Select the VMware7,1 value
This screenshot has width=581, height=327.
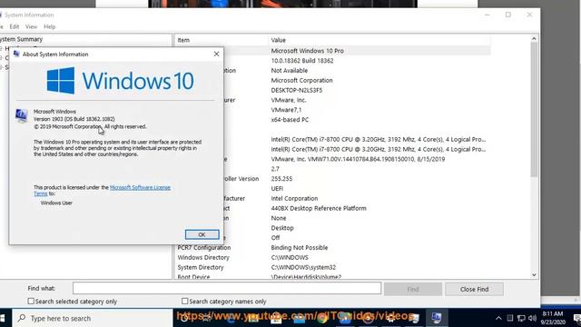287,110
